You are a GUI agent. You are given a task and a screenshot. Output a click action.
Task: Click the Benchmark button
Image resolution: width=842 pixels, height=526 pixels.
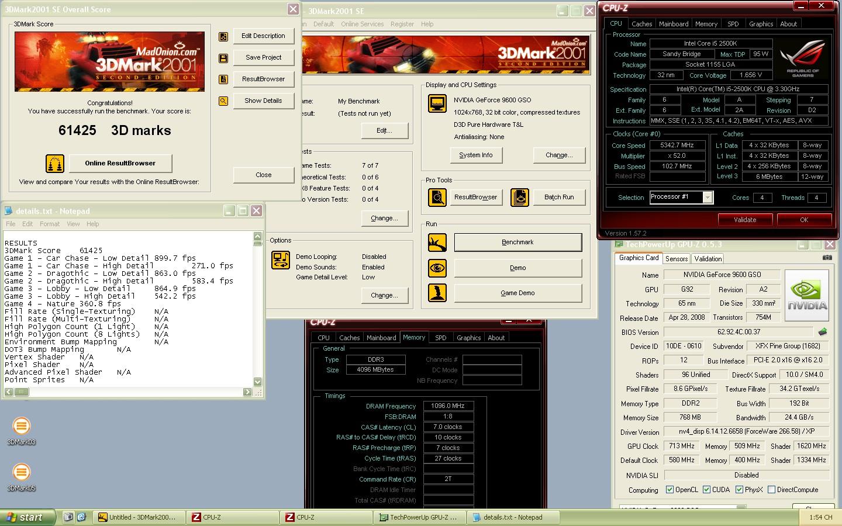click(x=517, y=243)
